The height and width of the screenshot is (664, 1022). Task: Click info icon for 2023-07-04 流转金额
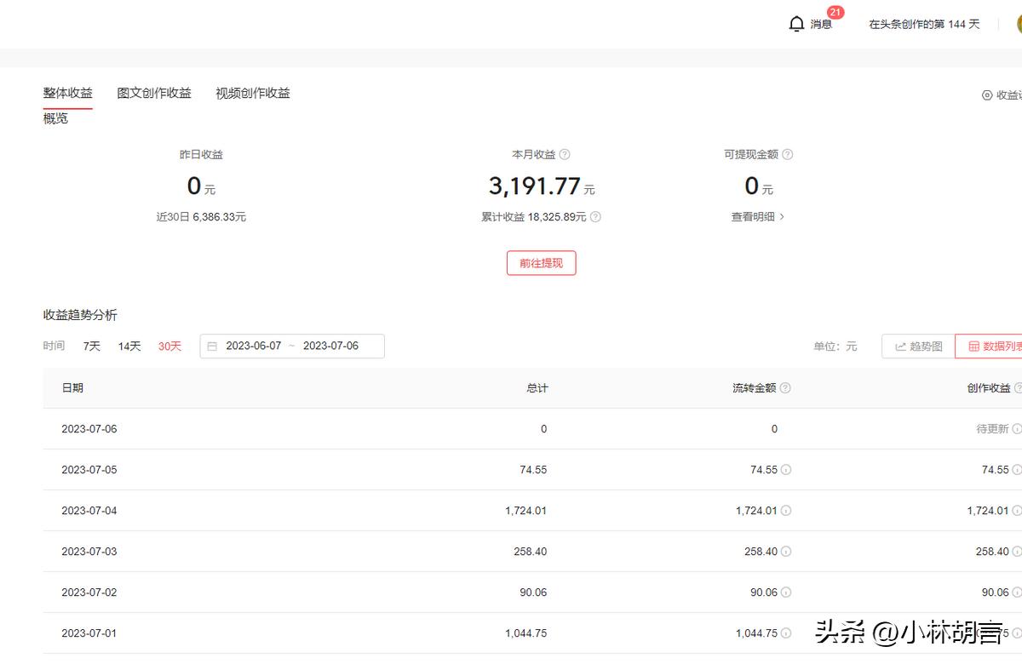pos(786,511)
